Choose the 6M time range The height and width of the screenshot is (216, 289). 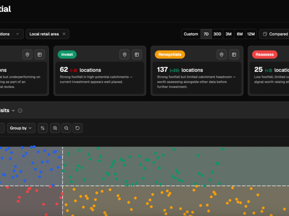tap(240, 34)
